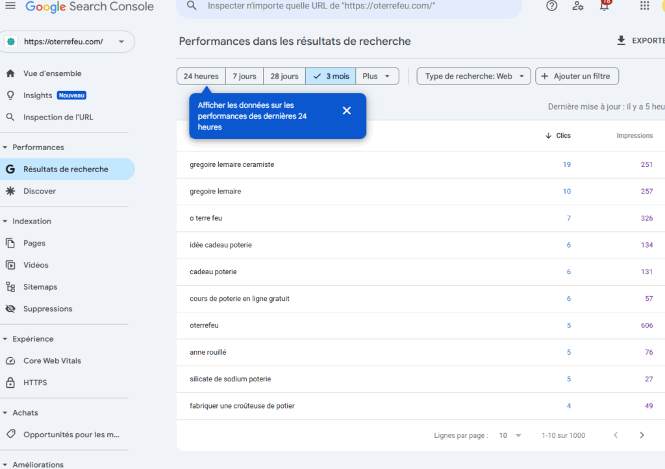Click the Vue d'ensemble home icon

coord(10,73)
